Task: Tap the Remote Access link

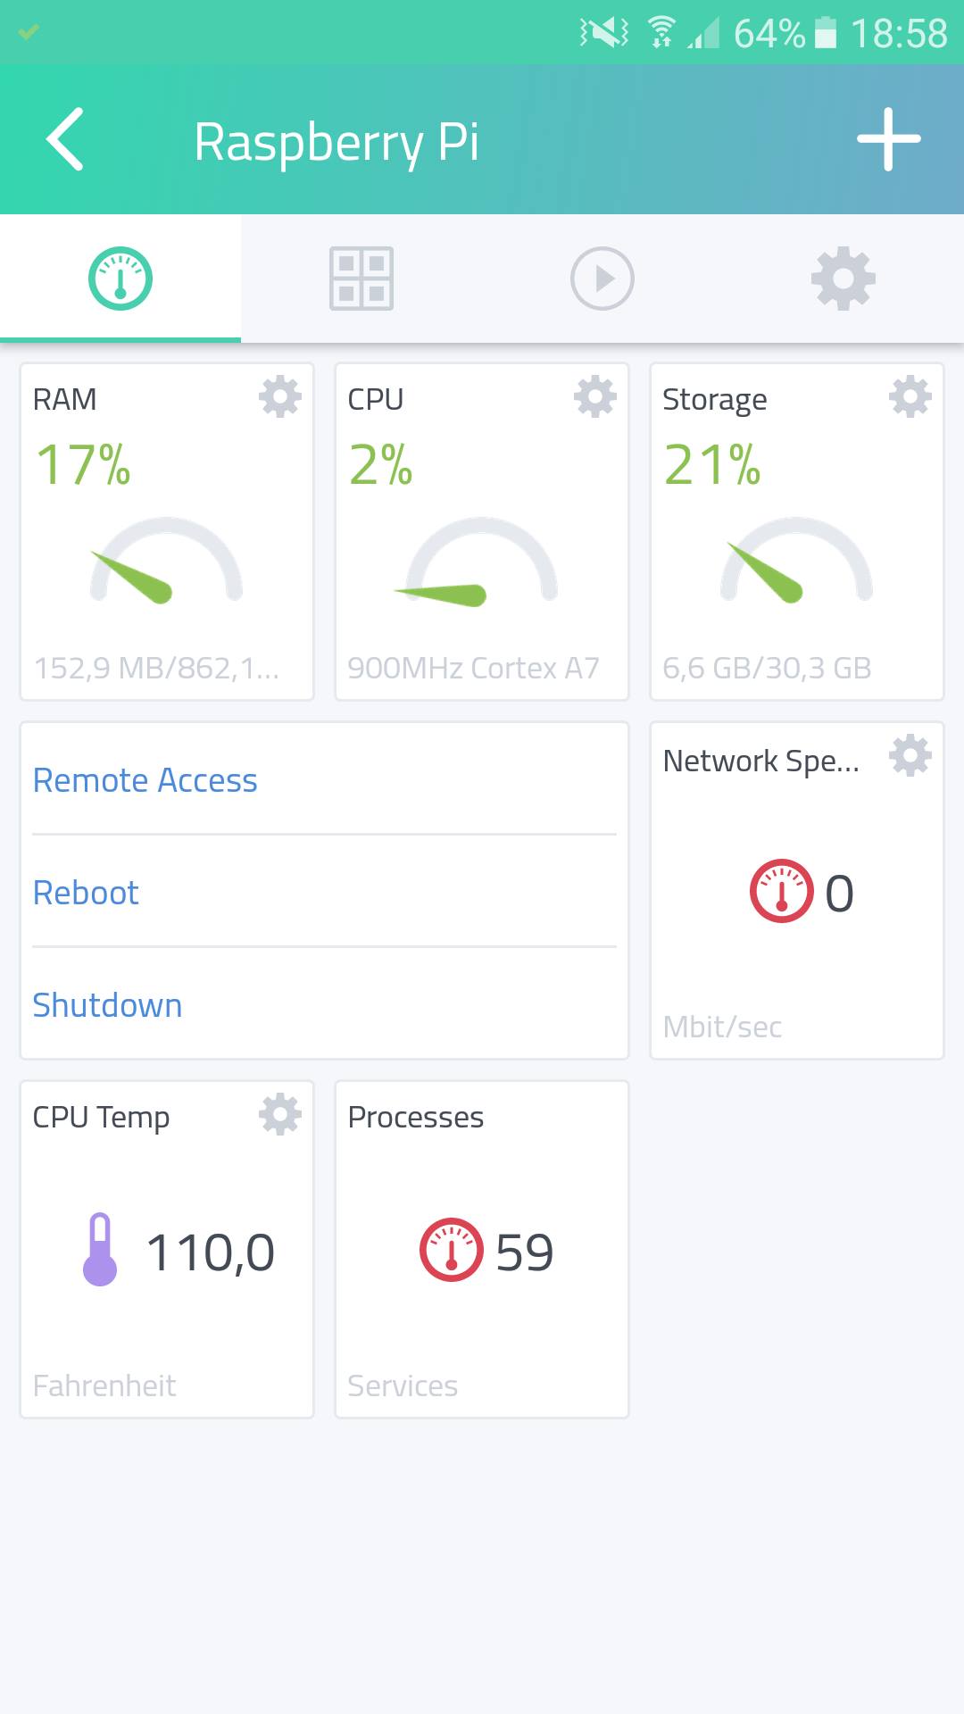Action: tap(145, 780)
